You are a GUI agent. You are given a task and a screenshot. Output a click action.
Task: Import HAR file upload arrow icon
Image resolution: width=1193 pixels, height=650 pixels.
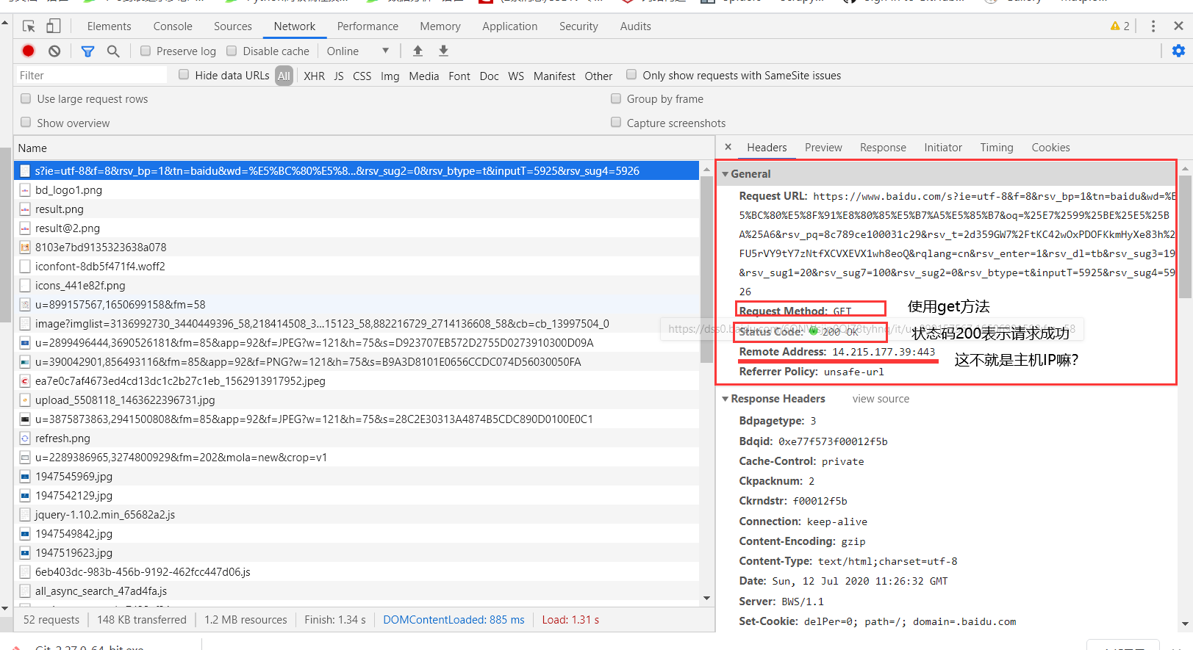click(x=418, y=51)
